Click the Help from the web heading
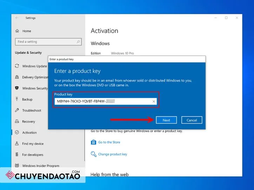 (x=109, y=175)
